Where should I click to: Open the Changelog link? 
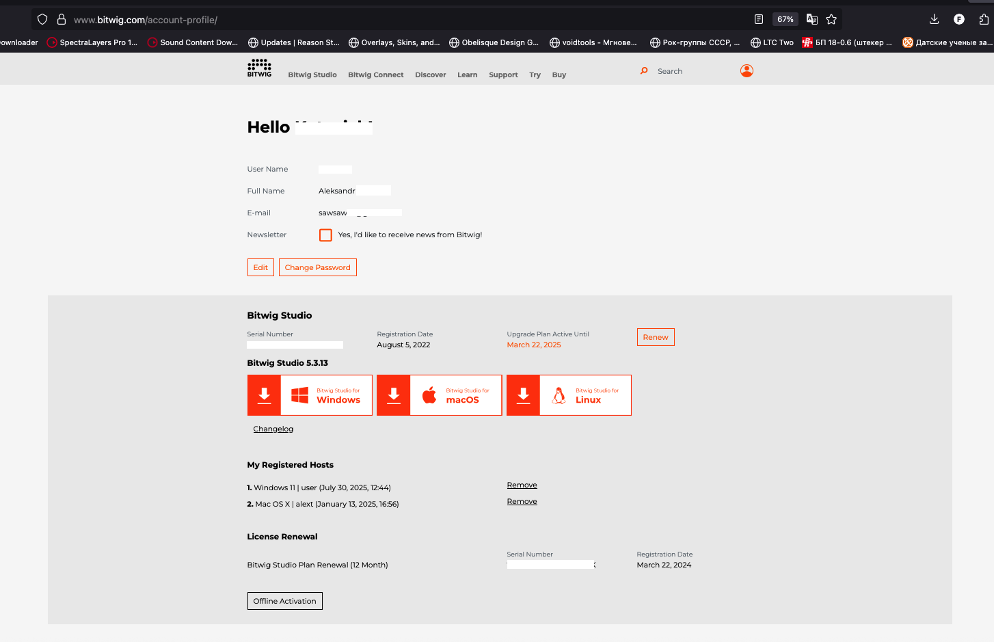click(x=273, y=429)
